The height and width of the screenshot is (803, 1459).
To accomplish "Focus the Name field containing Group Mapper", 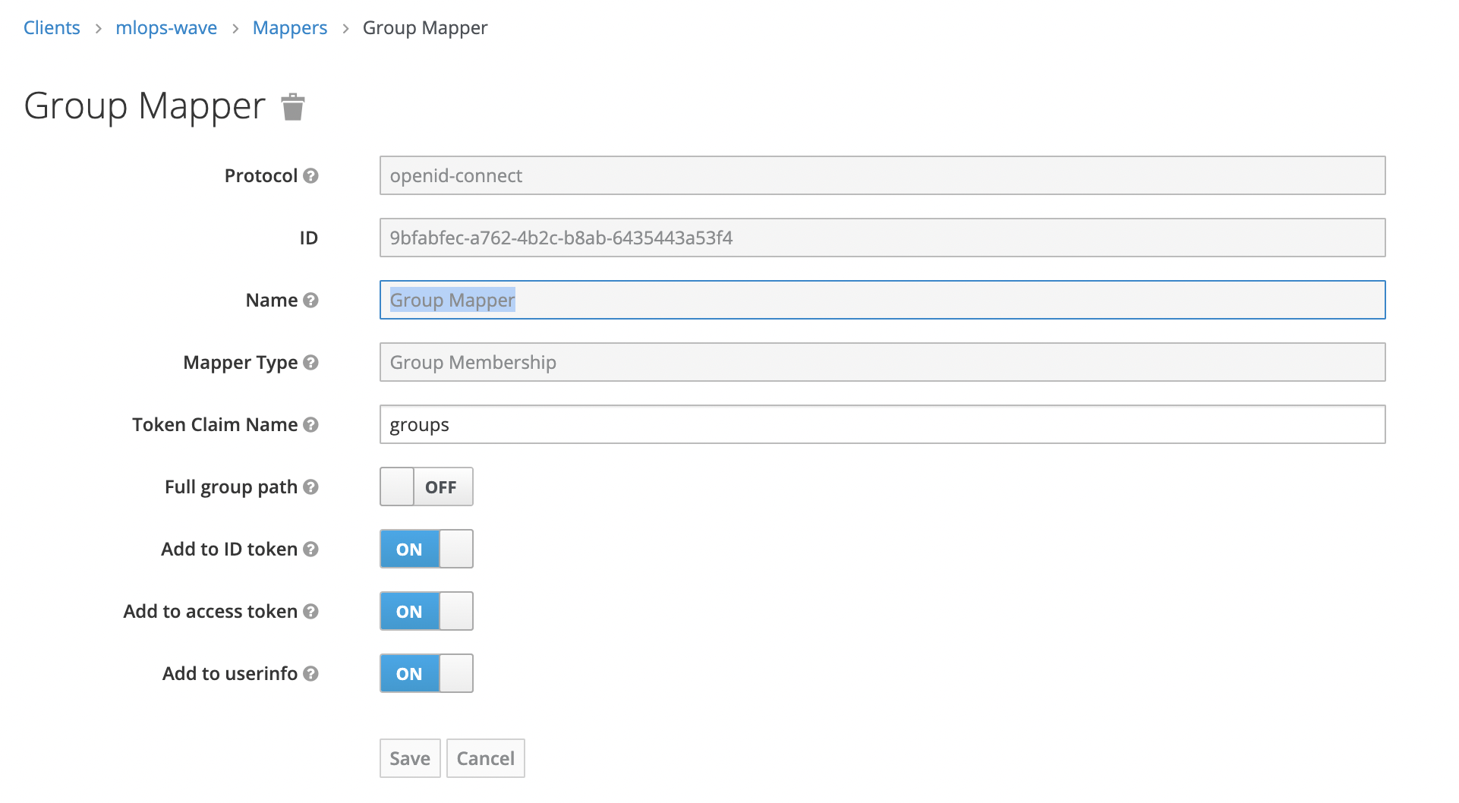I will [x=882, y=300].
